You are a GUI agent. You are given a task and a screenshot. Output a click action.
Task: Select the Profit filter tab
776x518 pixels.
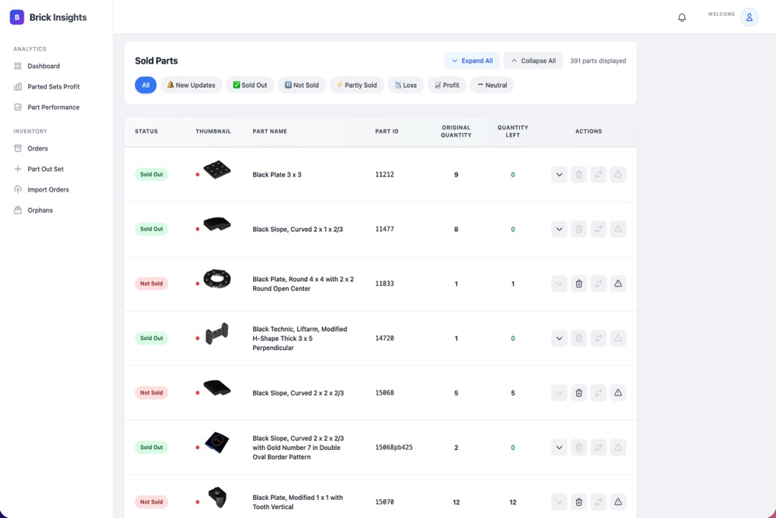tap(446, 85)
